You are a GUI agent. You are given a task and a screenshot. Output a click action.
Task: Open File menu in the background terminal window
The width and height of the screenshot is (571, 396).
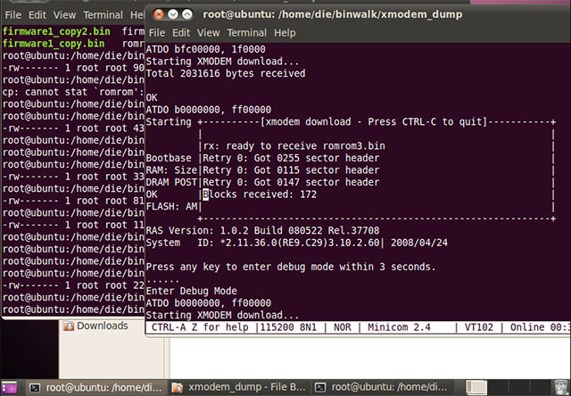coord(12,15)
